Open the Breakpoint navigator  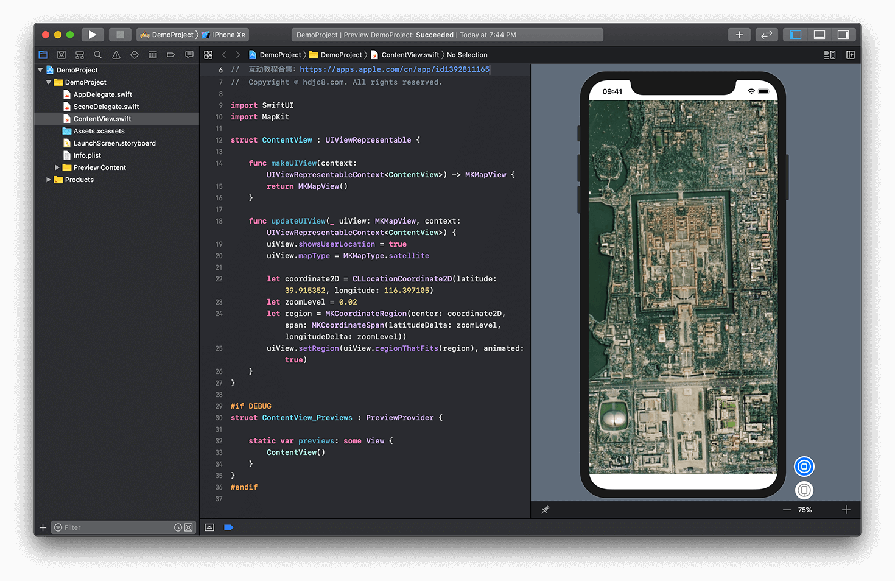pyautogui.click(x=171, y=55)
